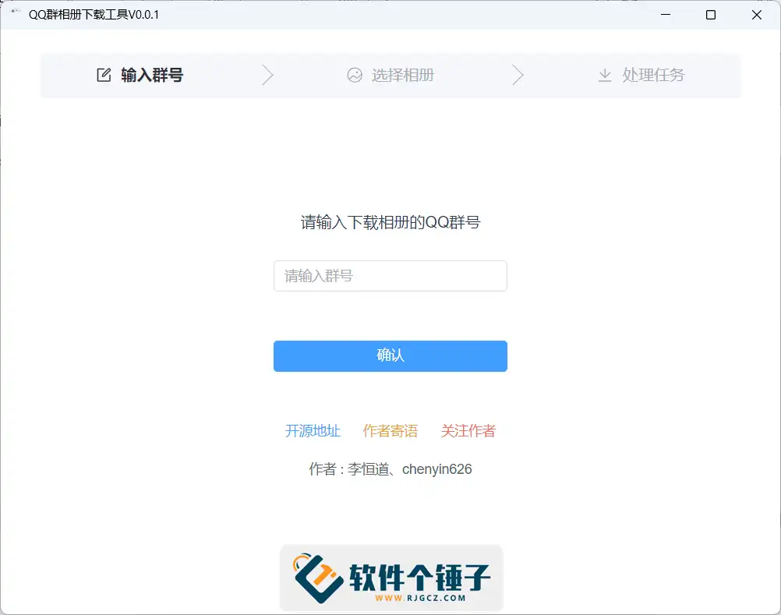Click the 请输入下载相册的QQ群号 heading text

[390, 222]
